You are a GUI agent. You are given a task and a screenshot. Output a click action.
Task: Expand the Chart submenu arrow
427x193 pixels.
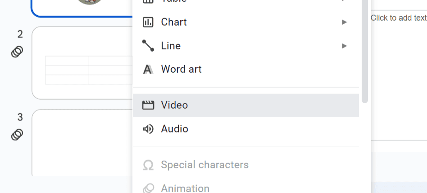click(x=345, y=22)
